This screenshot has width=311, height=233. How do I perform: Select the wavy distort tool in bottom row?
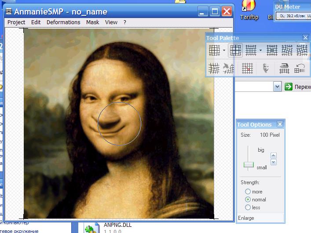coord(214,69)
